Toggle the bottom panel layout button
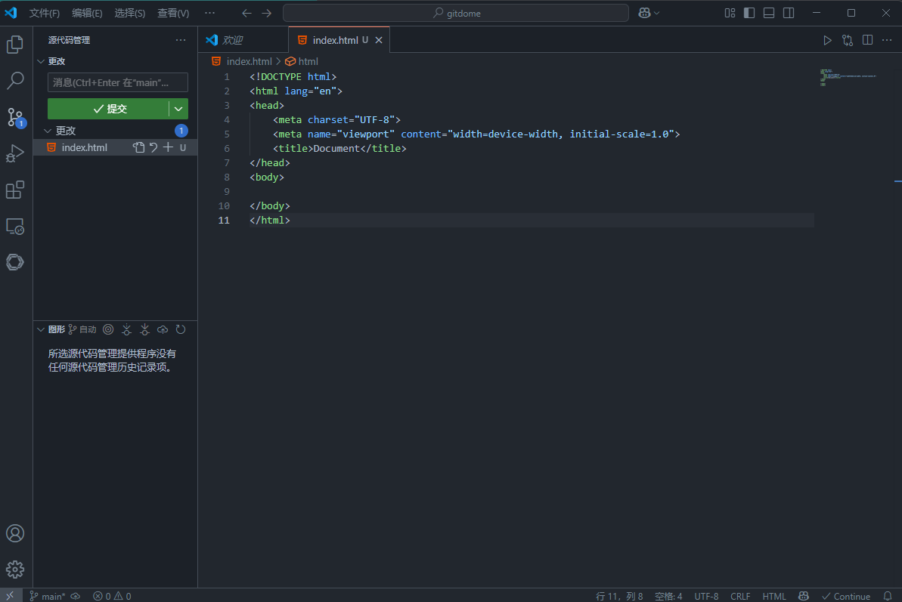This screenshot has height=602, width=902. 769,13
